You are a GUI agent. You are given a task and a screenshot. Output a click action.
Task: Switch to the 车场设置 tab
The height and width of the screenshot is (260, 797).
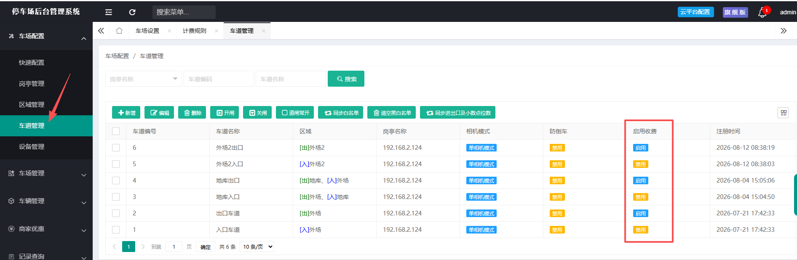coord(147,31)
